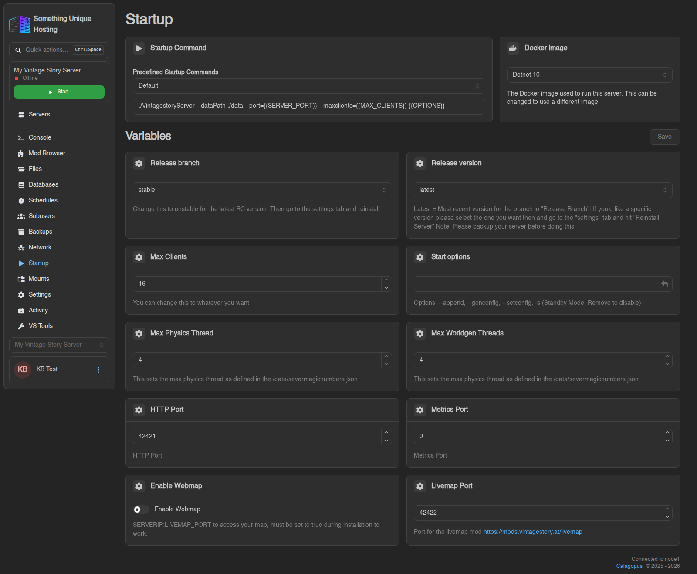Click the Schedules stopwatch icon

coord(21,201)
